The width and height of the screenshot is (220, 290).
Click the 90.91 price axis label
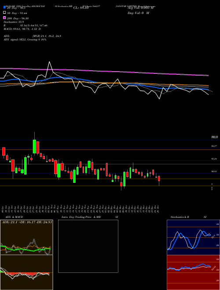click(214, 171)
